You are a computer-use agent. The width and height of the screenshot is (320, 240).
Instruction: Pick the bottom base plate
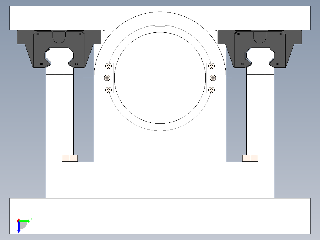pyautogui.click(x=160, y=216)
